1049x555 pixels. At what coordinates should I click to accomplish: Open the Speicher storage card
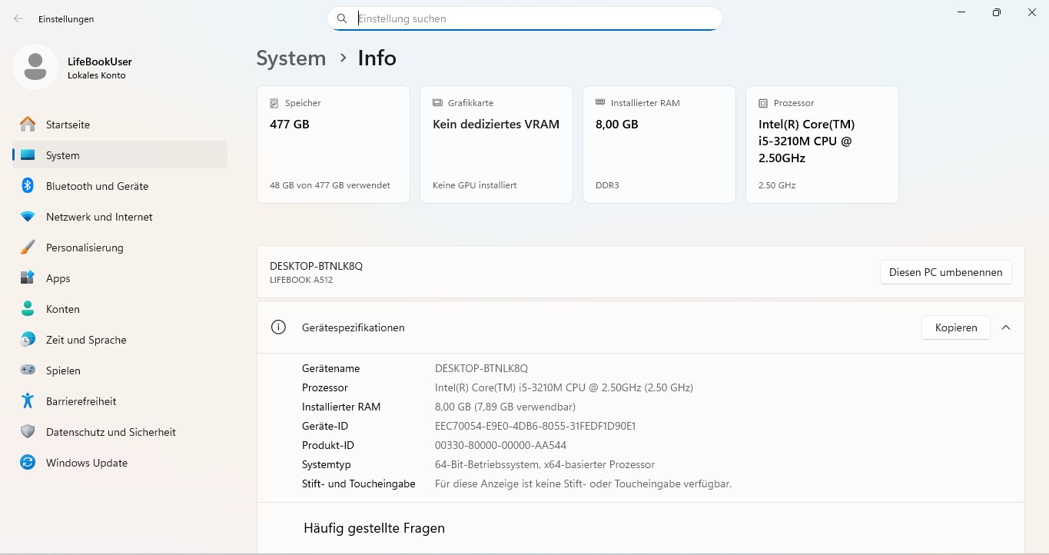click(x=333, y=145)
